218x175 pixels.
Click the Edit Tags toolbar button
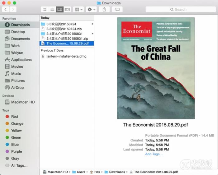click(117, 9)
